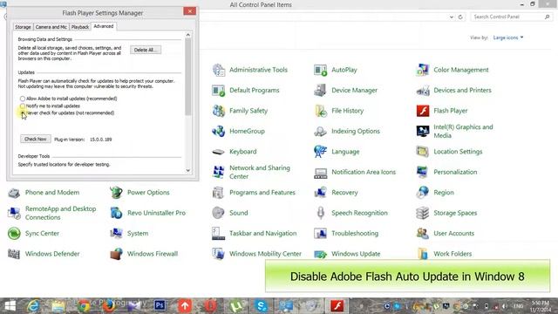Switch to the Playback tab

pos(80,27)
